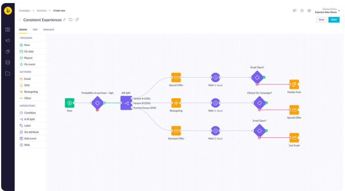
Task: Switch to the EVALUATE tab
Action: pos(49,30)
